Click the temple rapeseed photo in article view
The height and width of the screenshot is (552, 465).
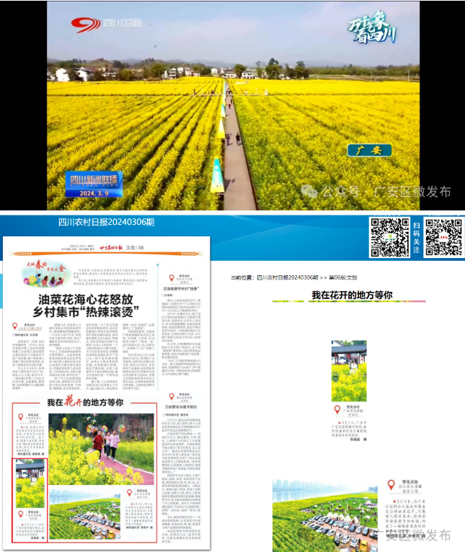[x=349, y=373]
